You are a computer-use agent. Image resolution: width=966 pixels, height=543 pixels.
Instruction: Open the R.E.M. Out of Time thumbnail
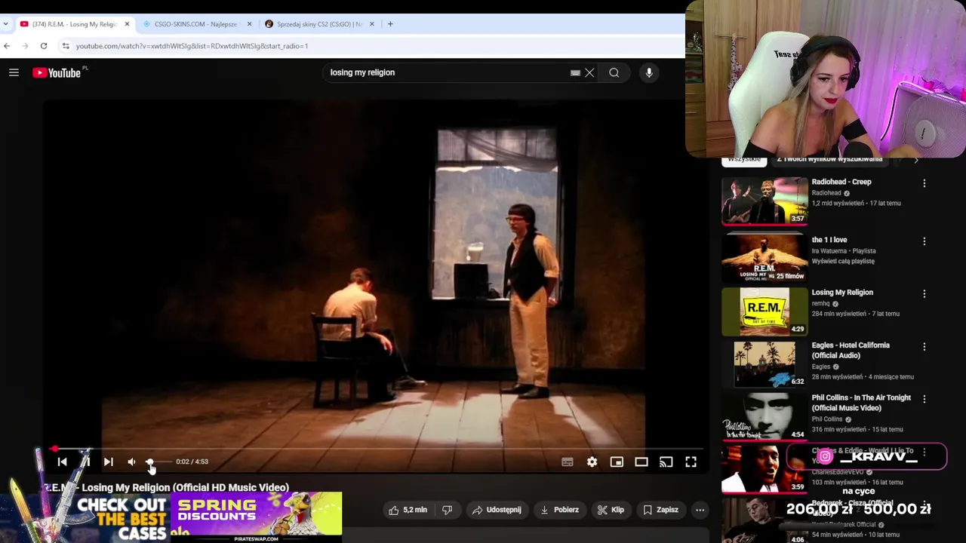(x=764, y=311)
